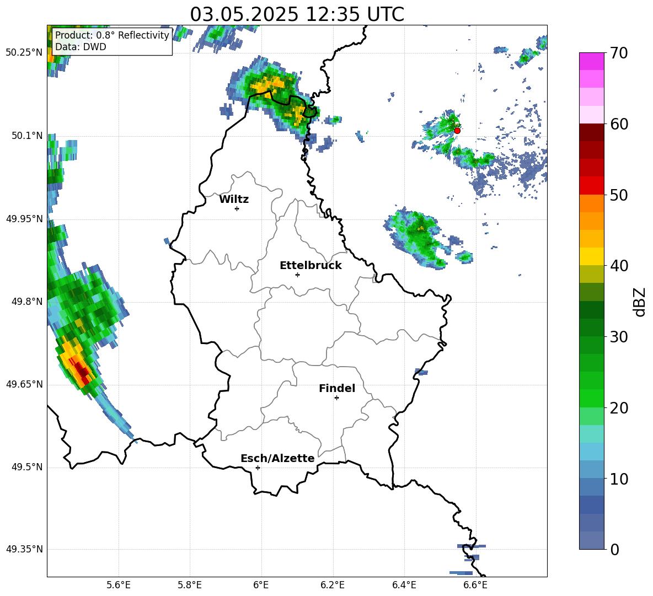The image size is (653, 596).
Task: Click the 20 tick on colorbar
Action: click(619, 408)
